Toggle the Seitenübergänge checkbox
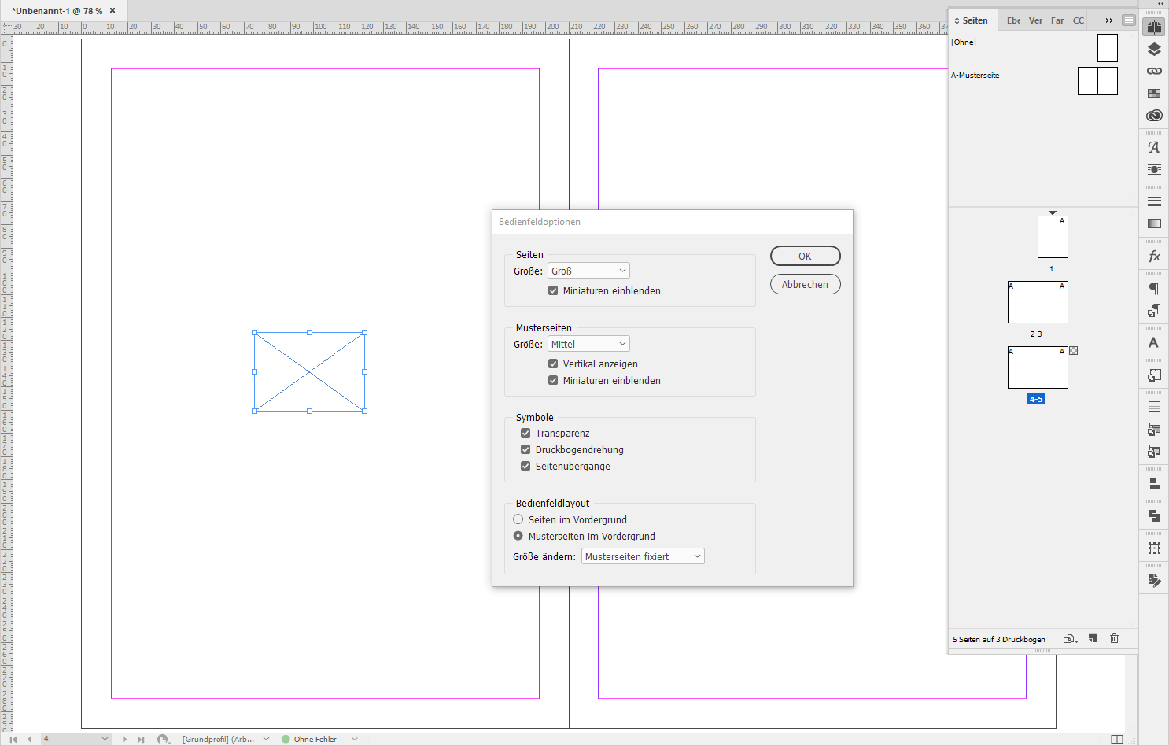 pyautogui.click(x=525, y=466)
